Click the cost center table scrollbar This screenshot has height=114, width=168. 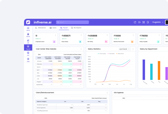pyautogui.click(x=83, y=65)
